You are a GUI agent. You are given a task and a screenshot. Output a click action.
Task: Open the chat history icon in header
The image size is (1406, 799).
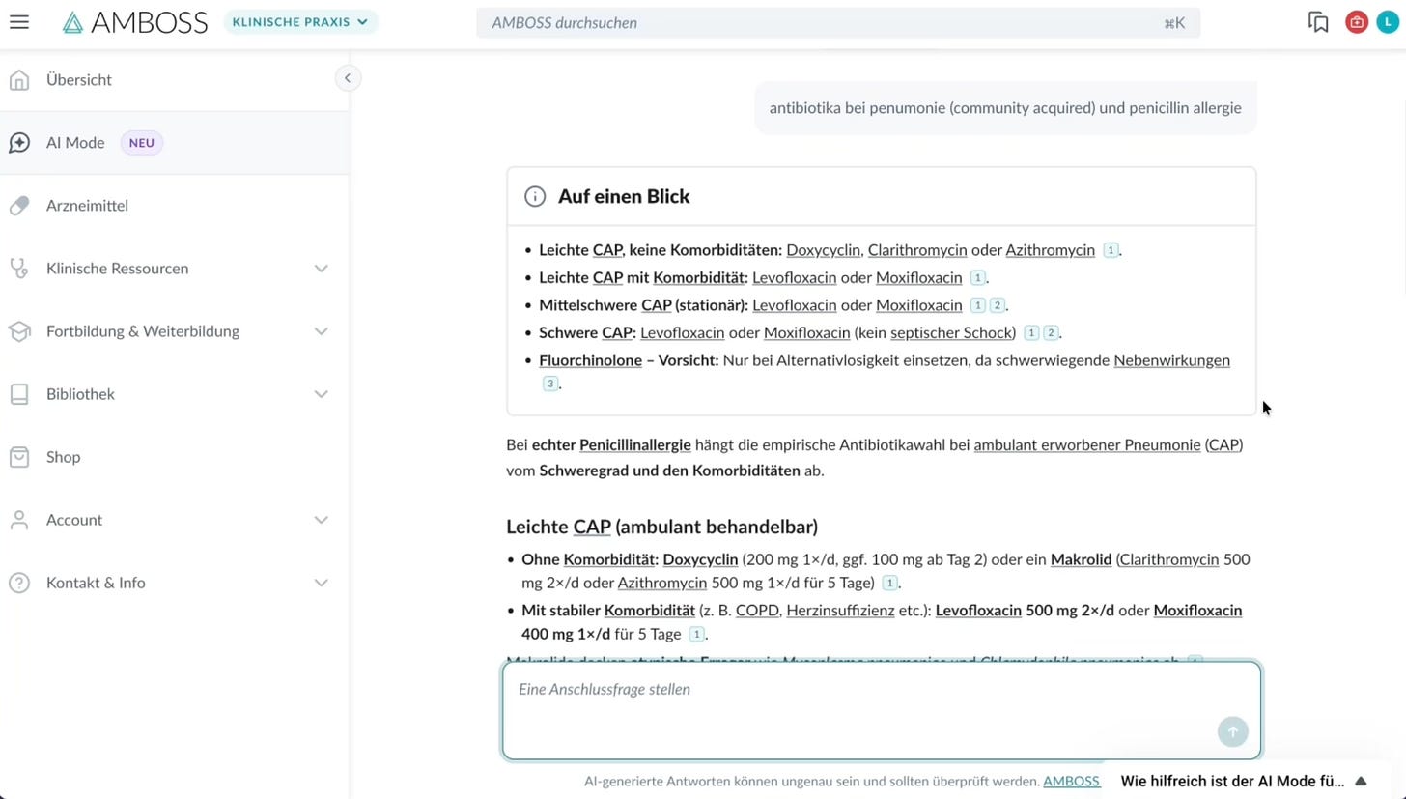pos(1318,22)
